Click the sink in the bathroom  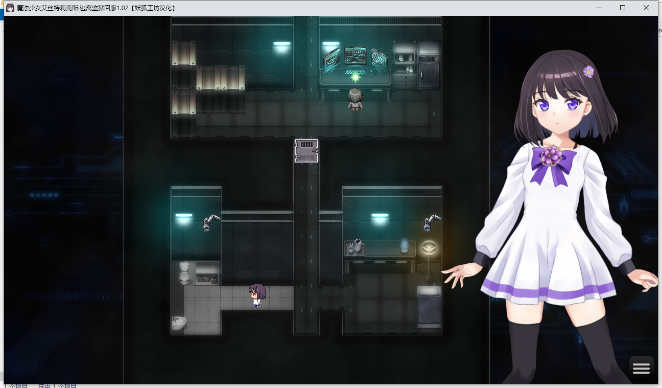(x=179, y=323)
